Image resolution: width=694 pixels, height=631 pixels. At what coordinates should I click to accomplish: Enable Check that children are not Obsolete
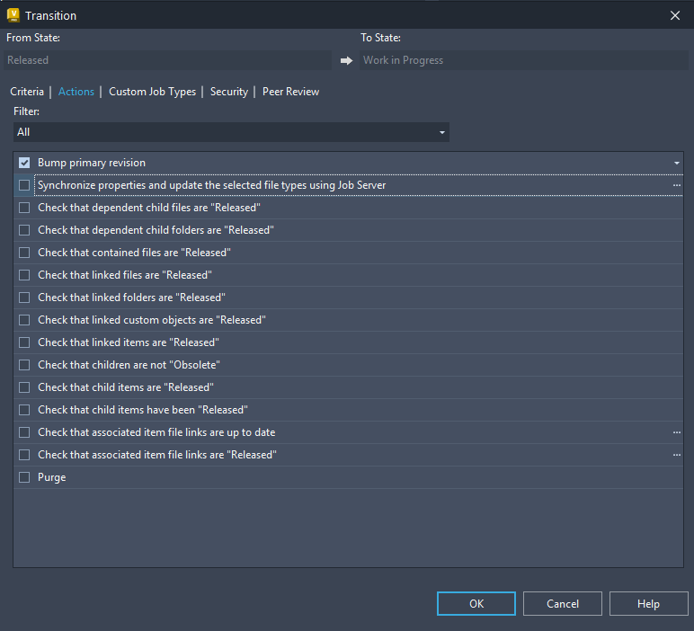click(x=24, y=365)
